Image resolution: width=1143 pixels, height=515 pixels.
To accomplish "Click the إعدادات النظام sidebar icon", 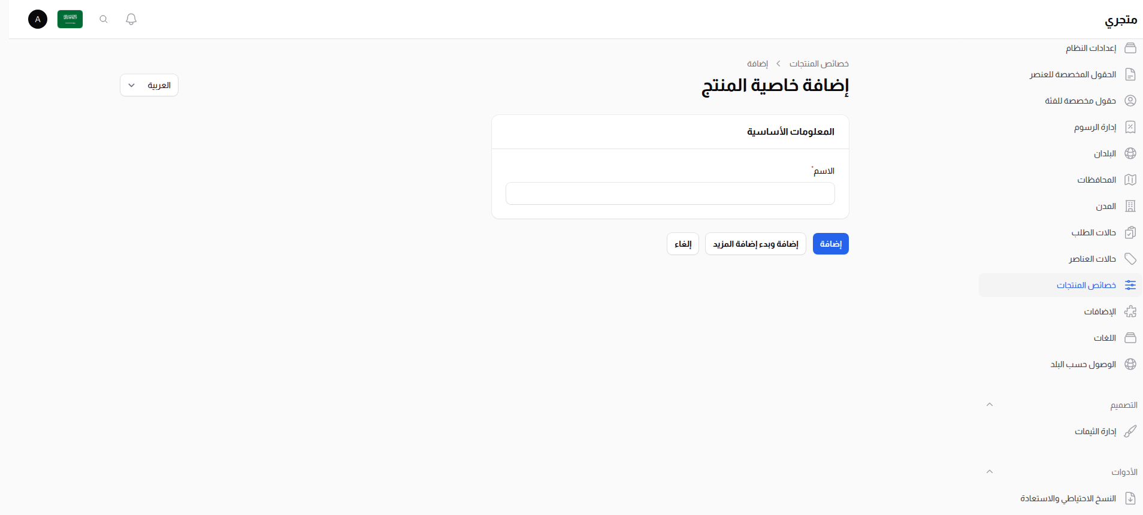I will tap(1130, 48).
